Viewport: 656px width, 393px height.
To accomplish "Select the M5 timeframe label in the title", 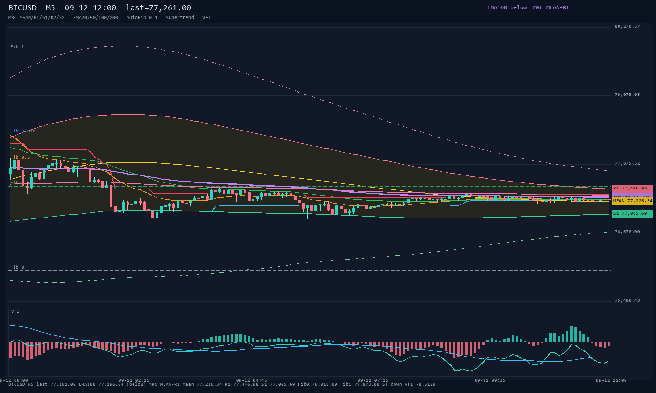I will point(50,8).
